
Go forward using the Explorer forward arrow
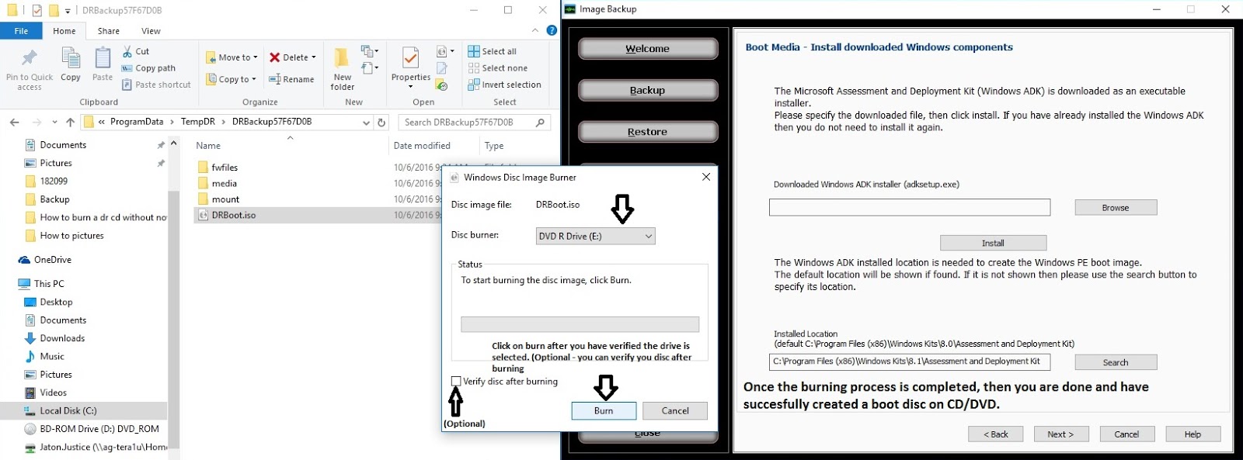pyautogui.click(x=37, y=123)
